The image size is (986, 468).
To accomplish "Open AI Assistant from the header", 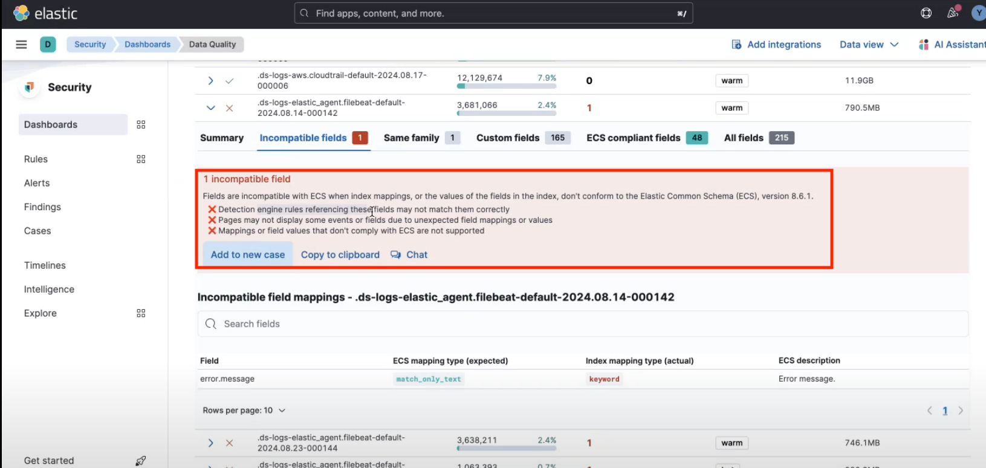I will coord(952,45).
